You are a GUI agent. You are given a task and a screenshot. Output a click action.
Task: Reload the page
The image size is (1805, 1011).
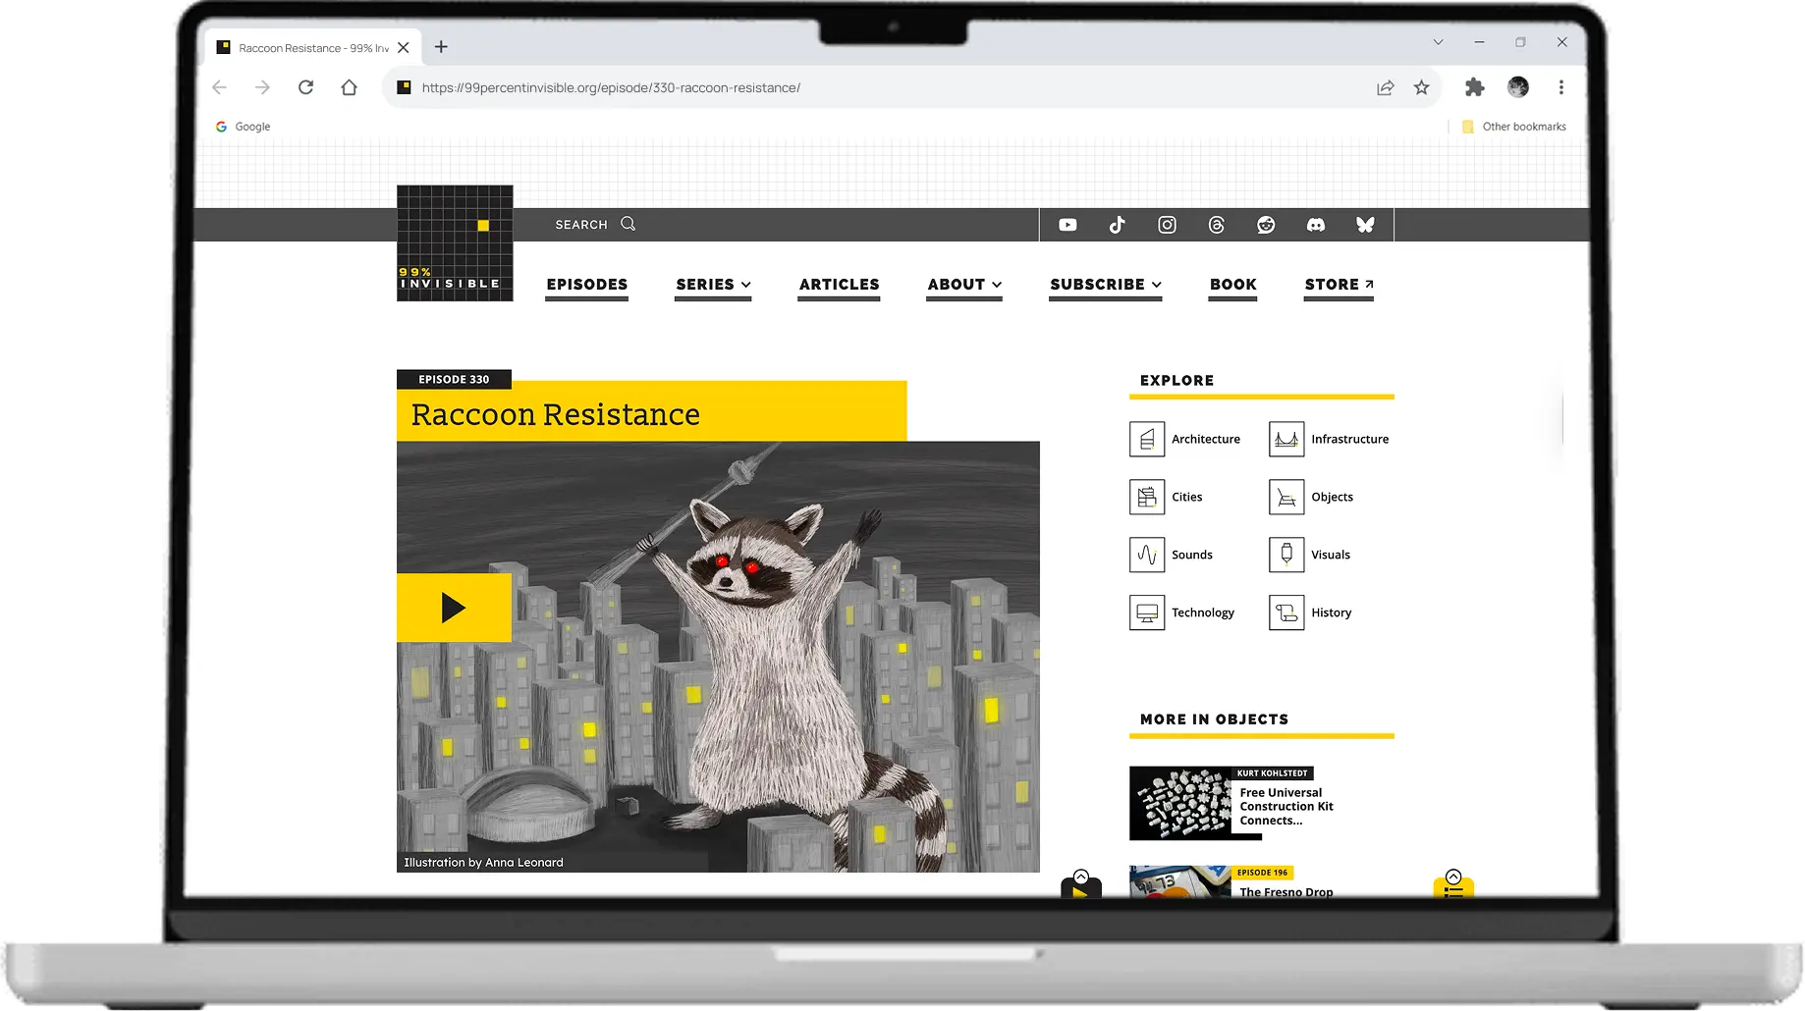pyautogui.click(x=305, y=87)
